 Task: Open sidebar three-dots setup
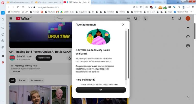pos(3,101)
